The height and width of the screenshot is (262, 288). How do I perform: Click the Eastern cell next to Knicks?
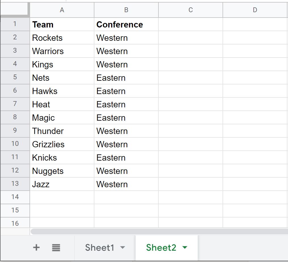[x=126, y=157]
